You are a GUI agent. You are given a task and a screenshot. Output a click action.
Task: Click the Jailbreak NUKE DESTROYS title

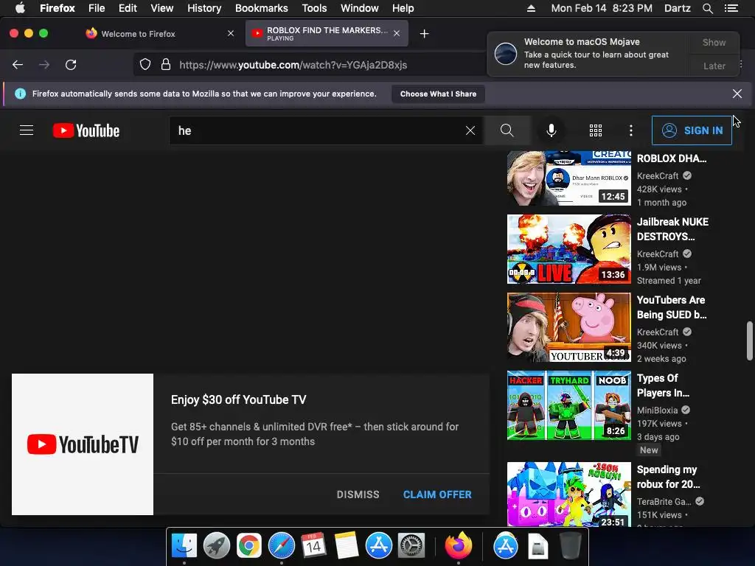(672, 229)
